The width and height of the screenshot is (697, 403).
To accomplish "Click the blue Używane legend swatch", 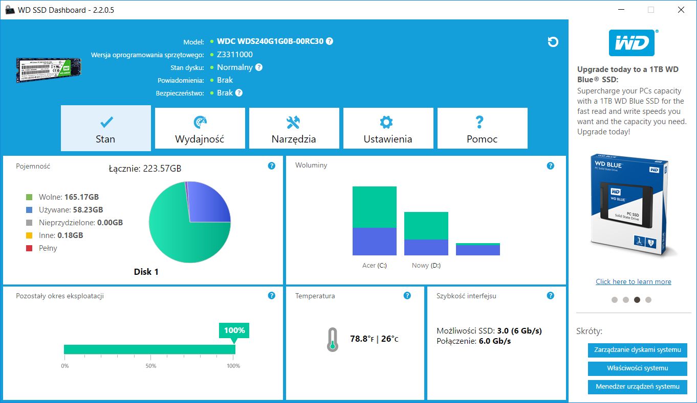I will [x=29, y=209].
